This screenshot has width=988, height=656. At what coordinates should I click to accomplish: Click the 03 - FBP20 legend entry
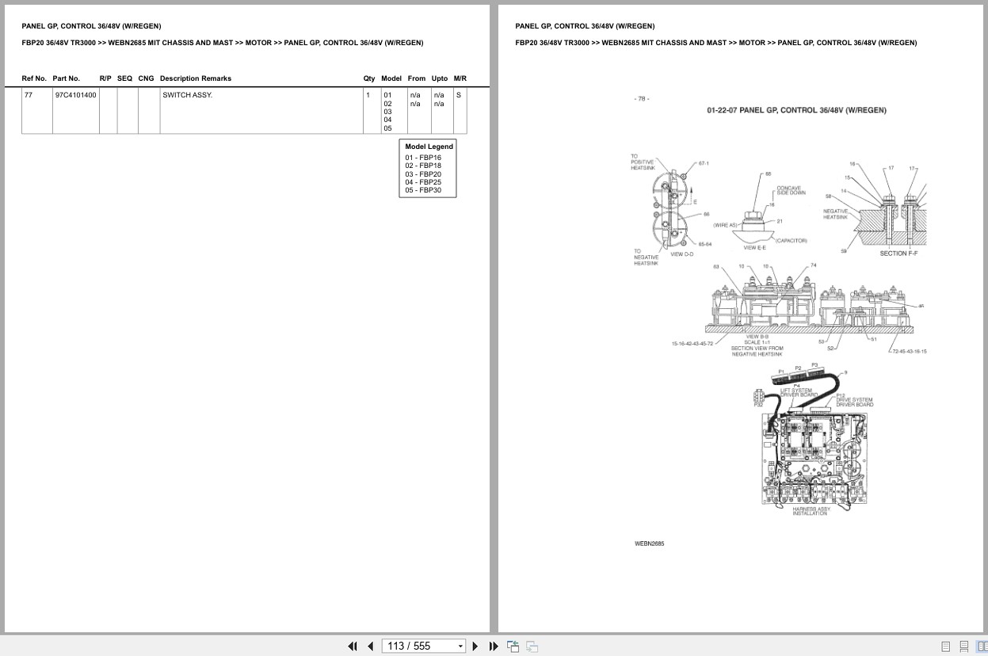(x=423, y=174)
